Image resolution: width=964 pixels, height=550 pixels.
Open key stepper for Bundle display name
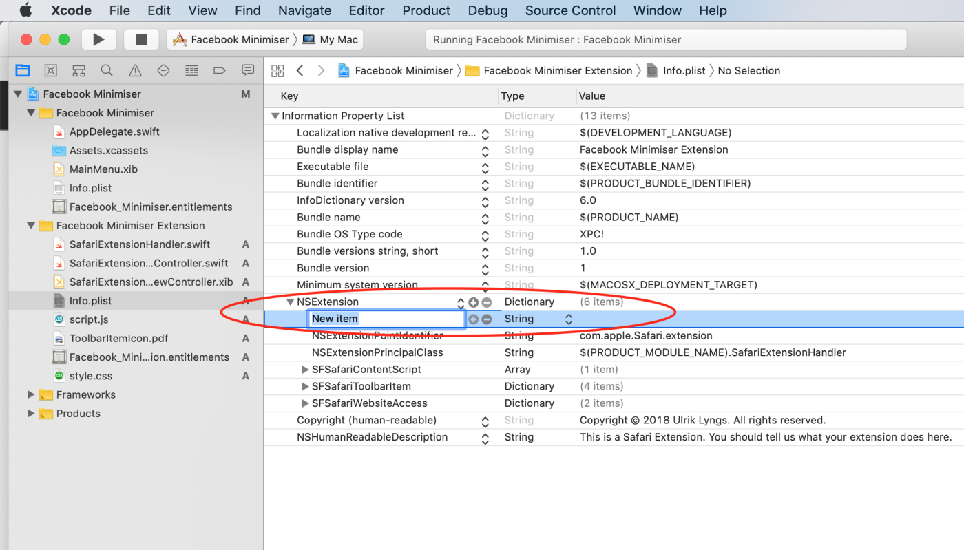click(485, 150)
